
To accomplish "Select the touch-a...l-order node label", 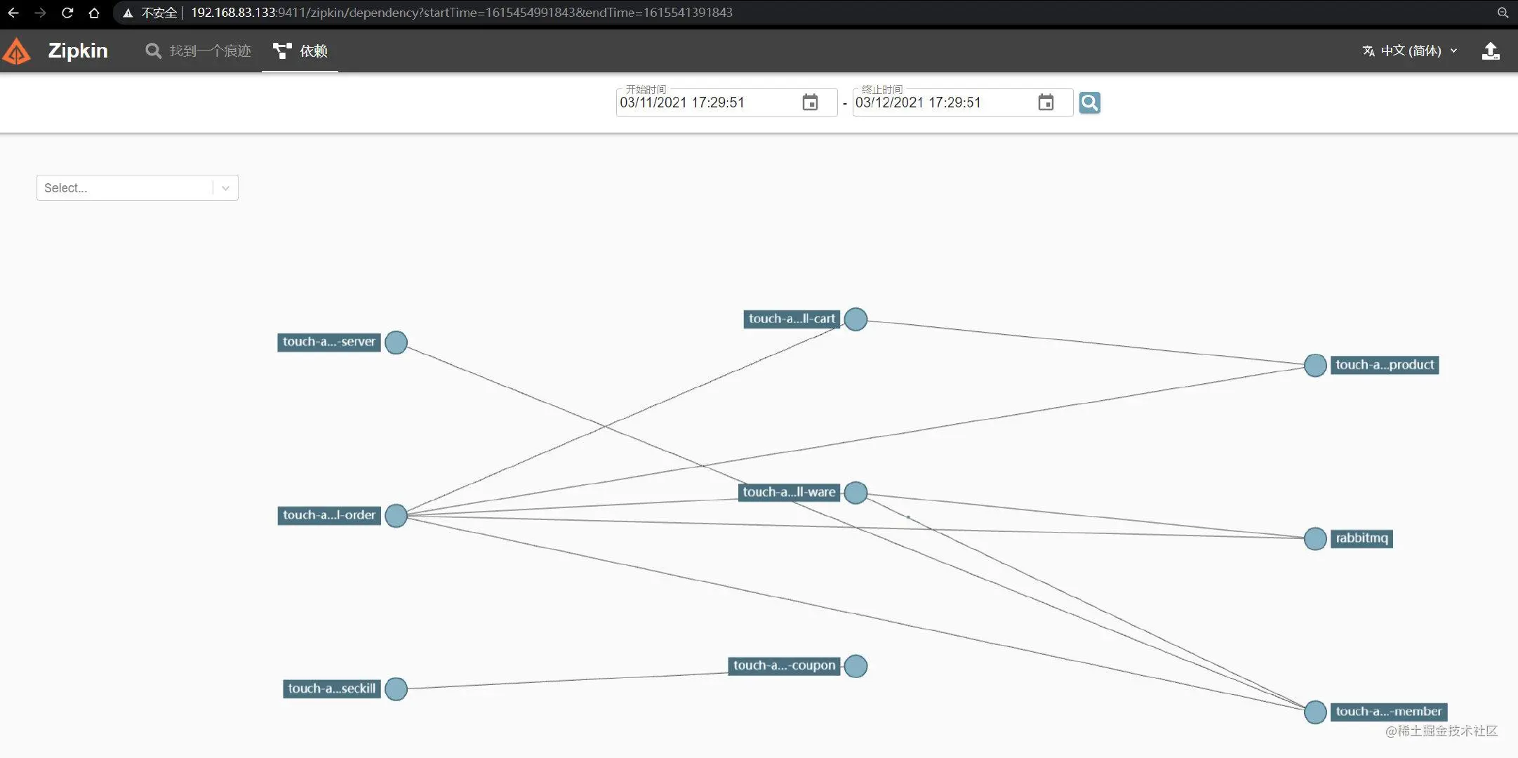I will (x=329, y=515).
